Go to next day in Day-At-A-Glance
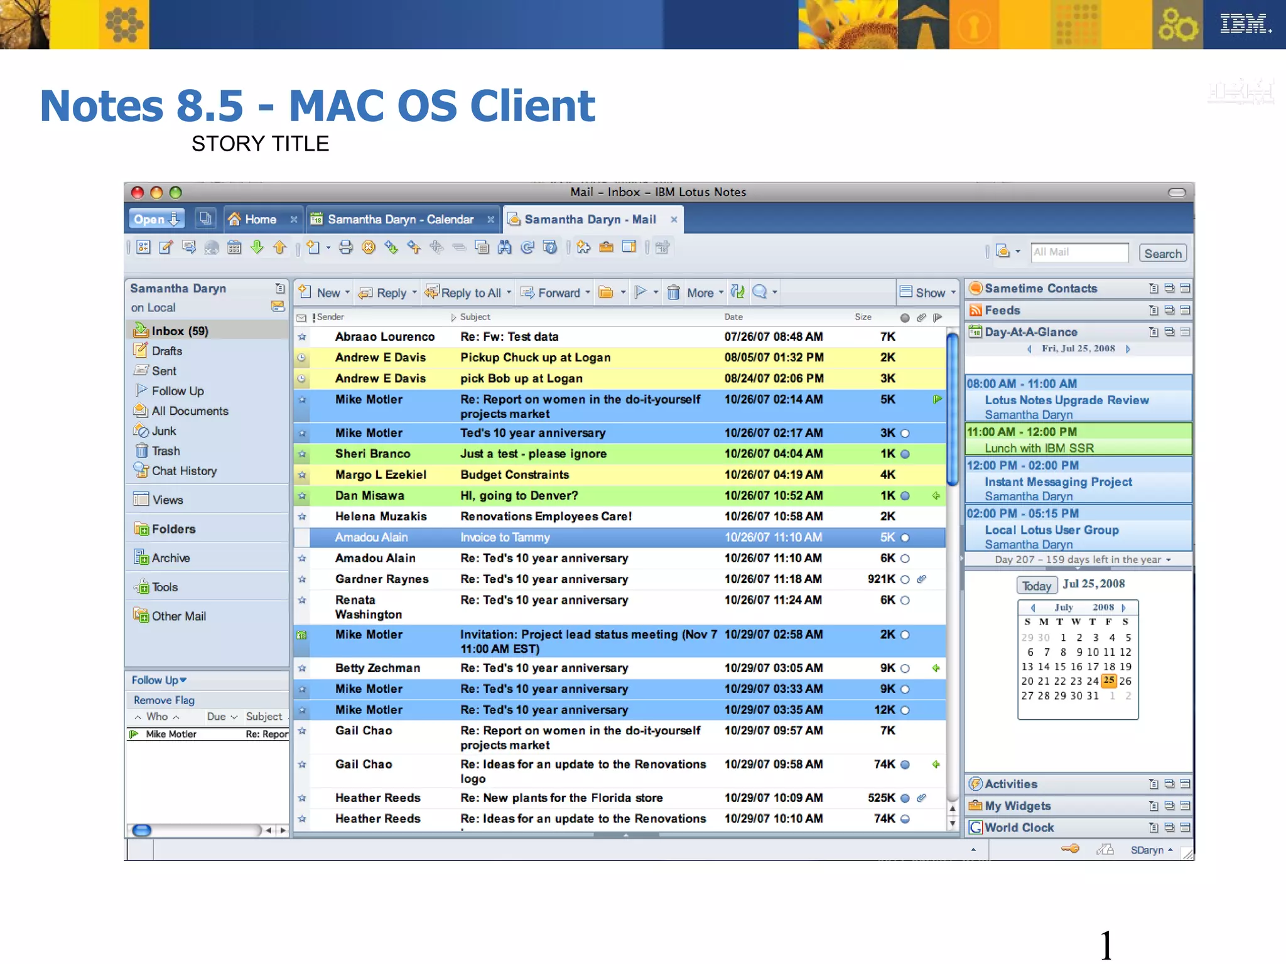 (x=1128, y=349)
